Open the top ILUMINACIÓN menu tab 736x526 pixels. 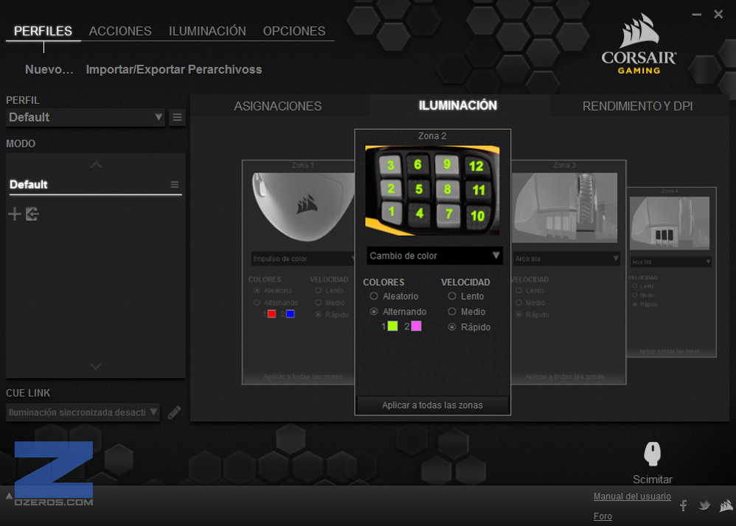(x=207, y=31)
